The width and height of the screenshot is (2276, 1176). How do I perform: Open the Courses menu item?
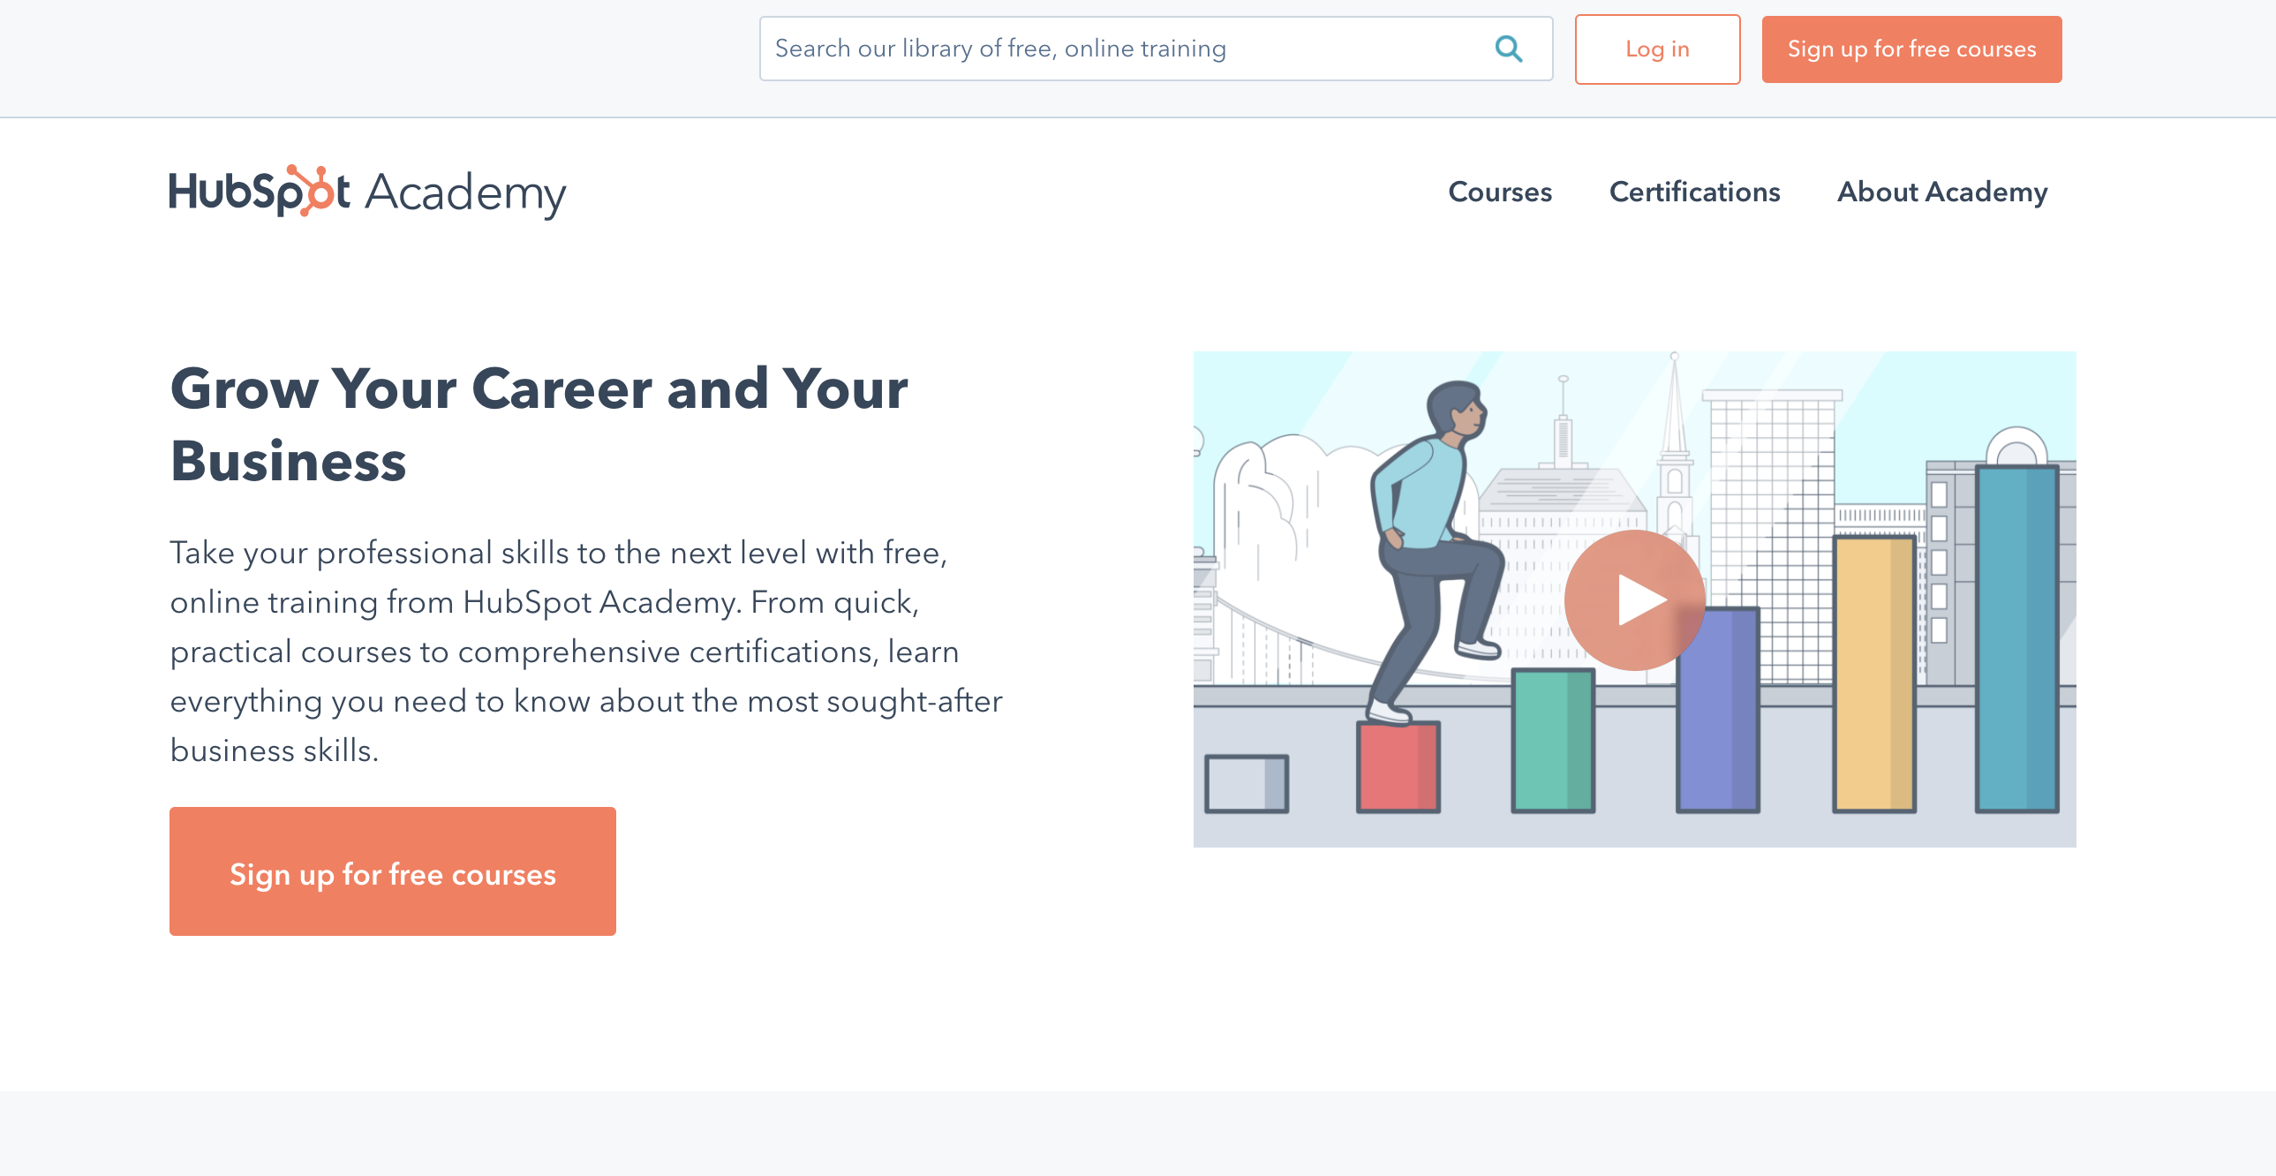pos(1499,192)
